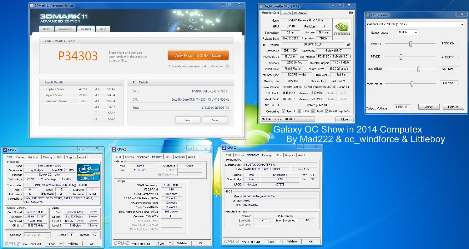
Task: Click the GPU-Z screenshot camera icon
Action: click(x=350, y=13)
